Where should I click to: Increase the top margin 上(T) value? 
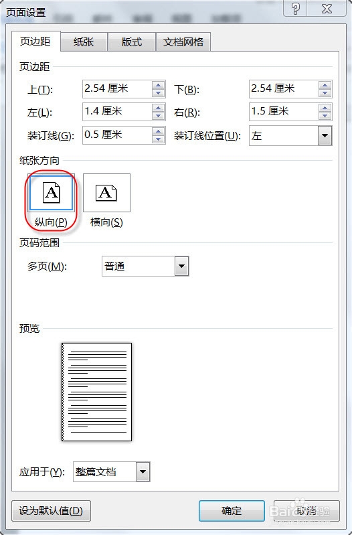(158, 85)
